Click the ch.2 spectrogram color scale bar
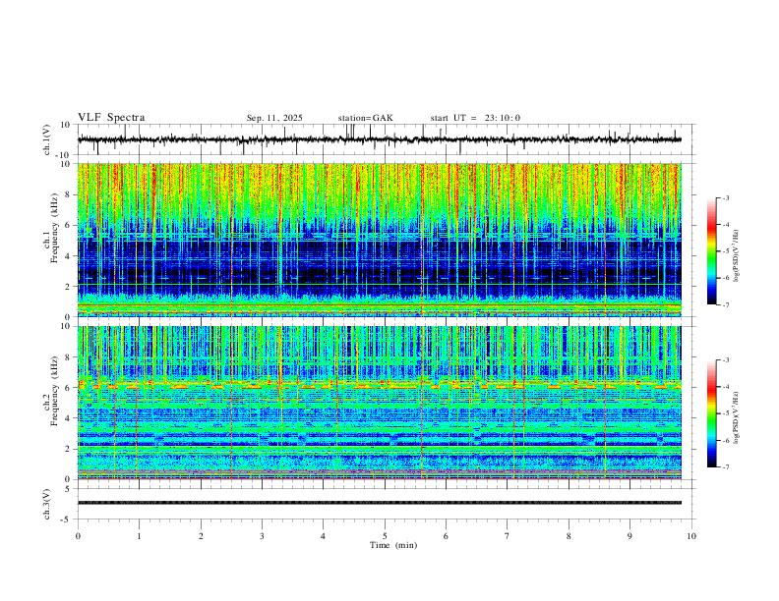Image resolution: width=779 pixels, height=601 pixels. click(711, 413)
